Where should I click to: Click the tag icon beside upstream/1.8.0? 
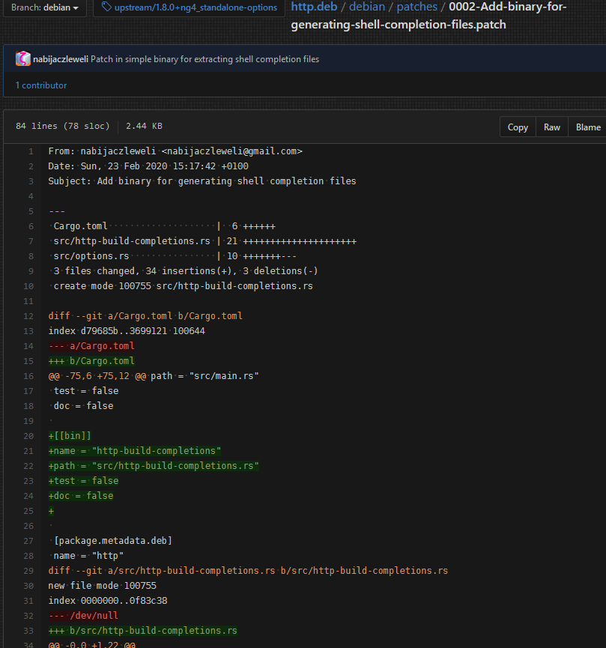click(107, 7)
